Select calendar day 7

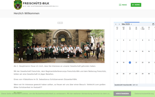[x=136, y=40]
